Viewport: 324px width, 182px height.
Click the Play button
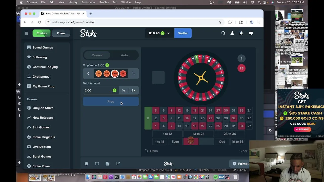tap(111, 102)
